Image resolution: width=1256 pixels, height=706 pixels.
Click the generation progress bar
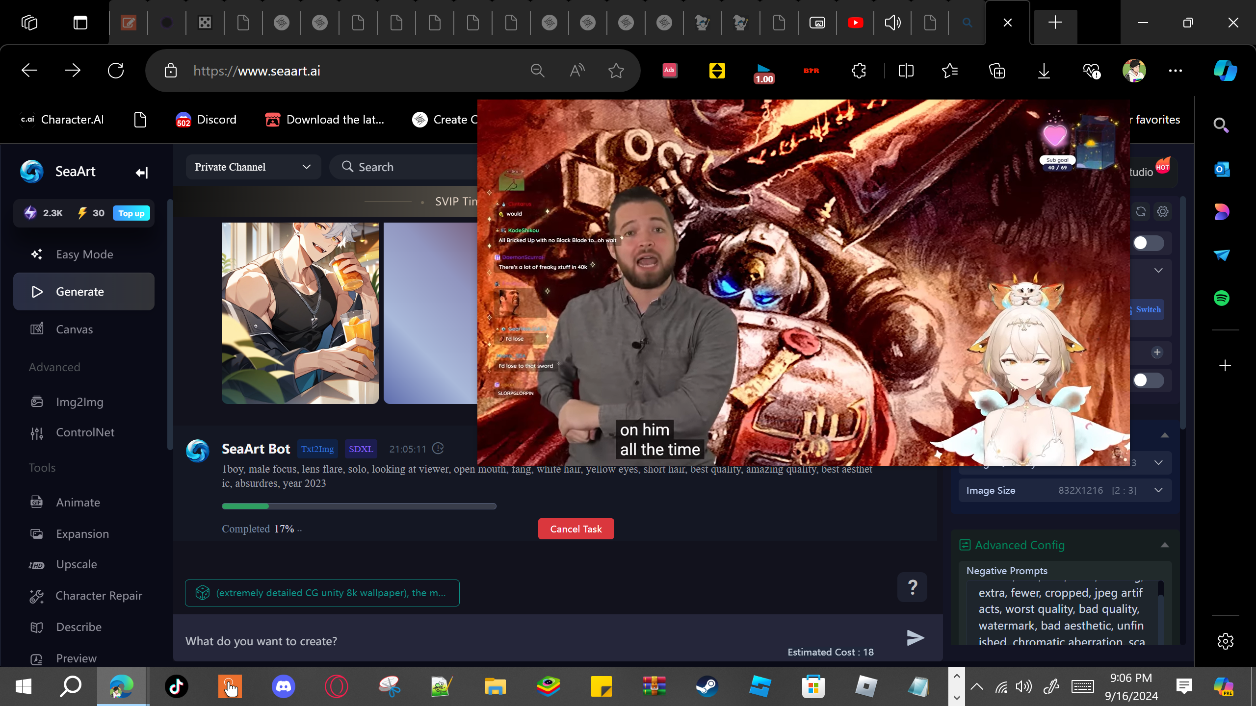coord(359,506)
